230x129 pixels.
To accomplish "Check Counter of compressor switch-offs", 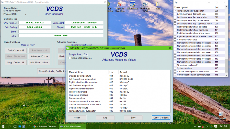I will 175,71.
